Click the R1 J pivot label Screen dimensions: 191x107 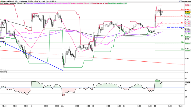click(183, 23)
